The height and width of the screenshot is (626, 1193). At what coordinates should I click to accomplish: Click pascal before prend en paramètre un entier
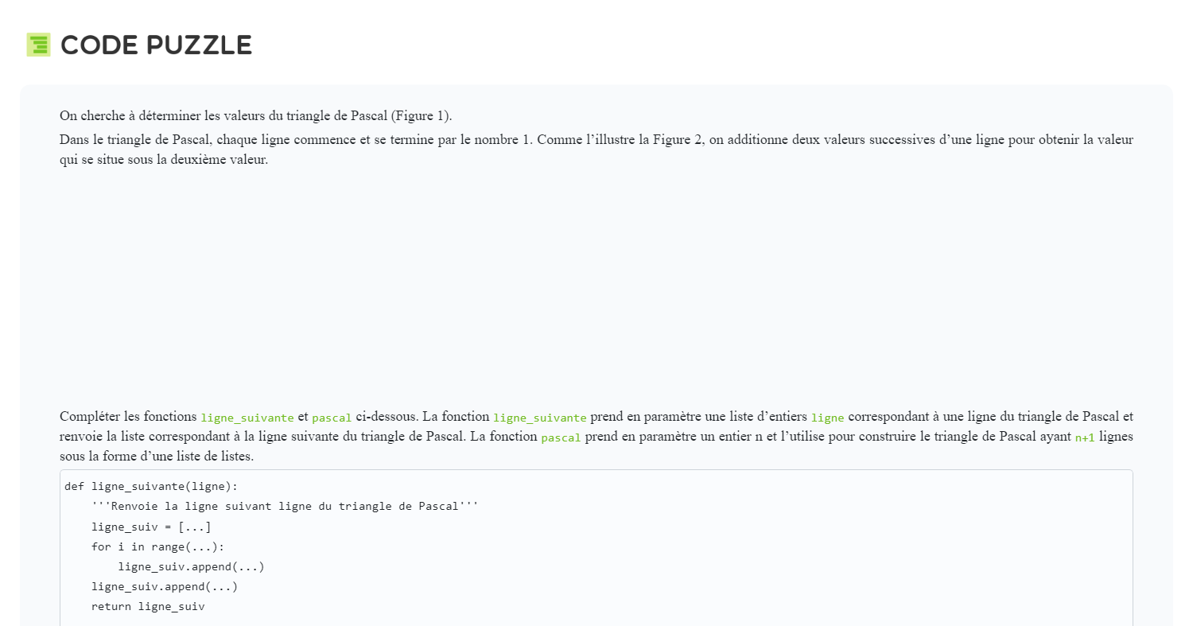(561, 438)
